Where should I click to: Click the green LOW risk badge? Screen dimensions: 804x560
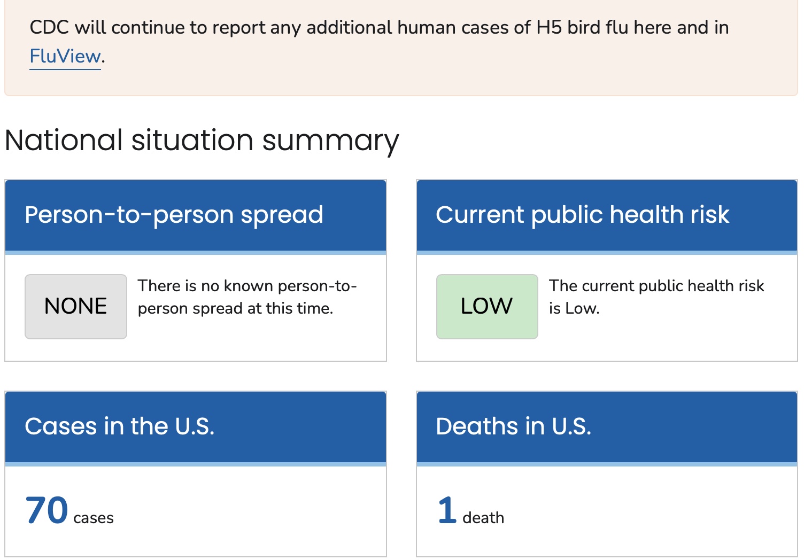click(486, 306)
